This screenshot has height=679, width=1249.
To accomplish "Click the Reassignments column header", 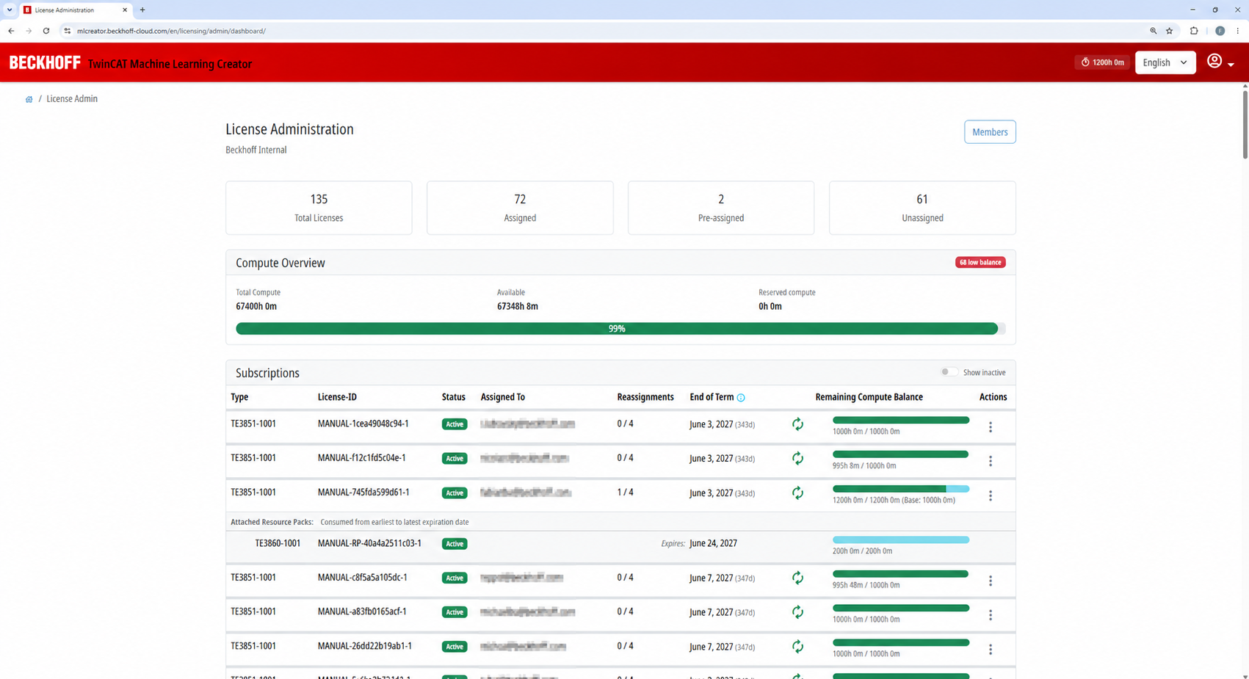I will (645, 397).
